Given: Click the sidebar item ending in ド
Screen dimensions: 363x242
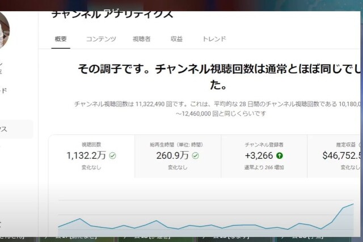Looking at the screenshot, I should click(3, 91).
